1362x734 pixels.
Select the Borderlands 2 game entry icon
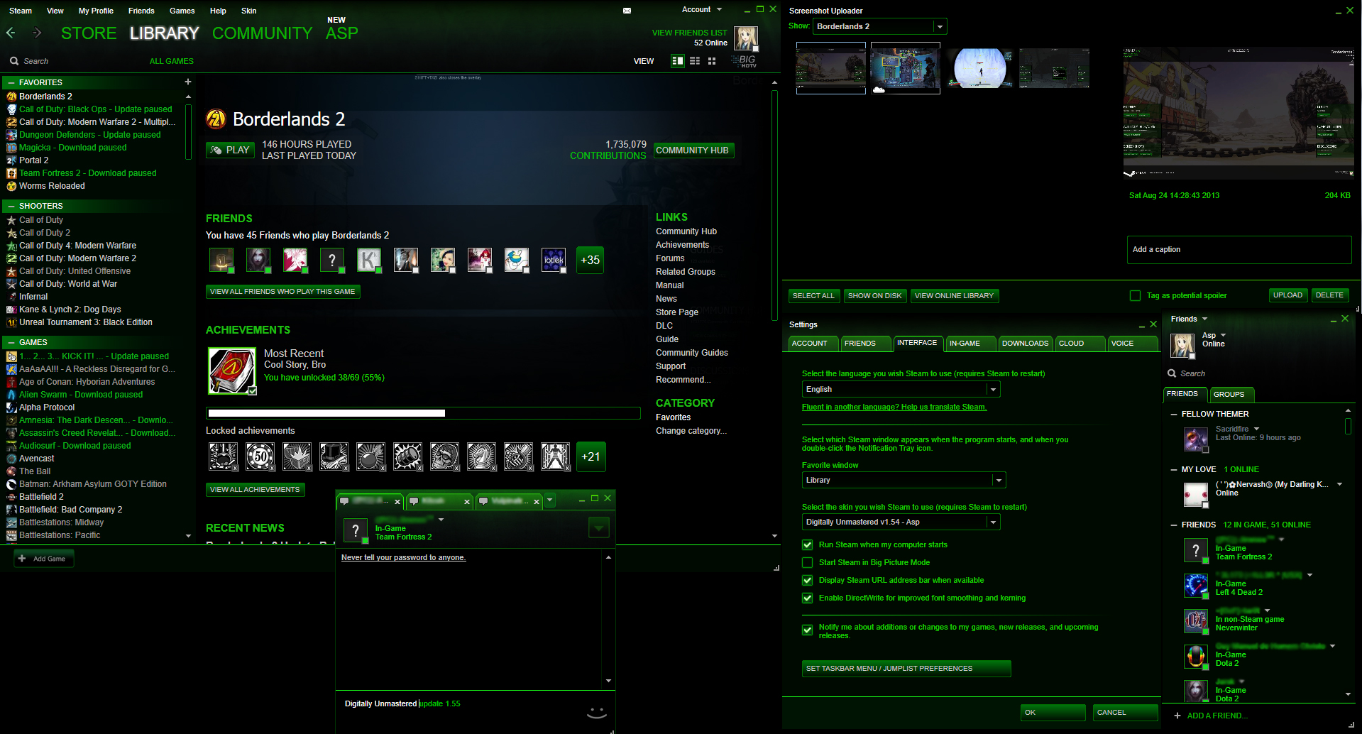click(11, 97)
